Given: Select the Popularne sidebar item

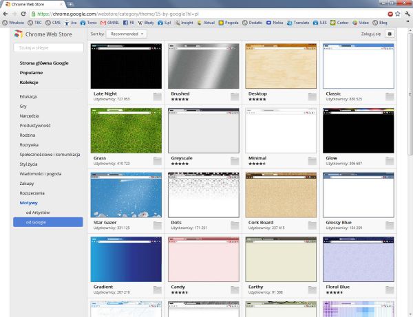Looking at the screenshot, I should (31, 72).
